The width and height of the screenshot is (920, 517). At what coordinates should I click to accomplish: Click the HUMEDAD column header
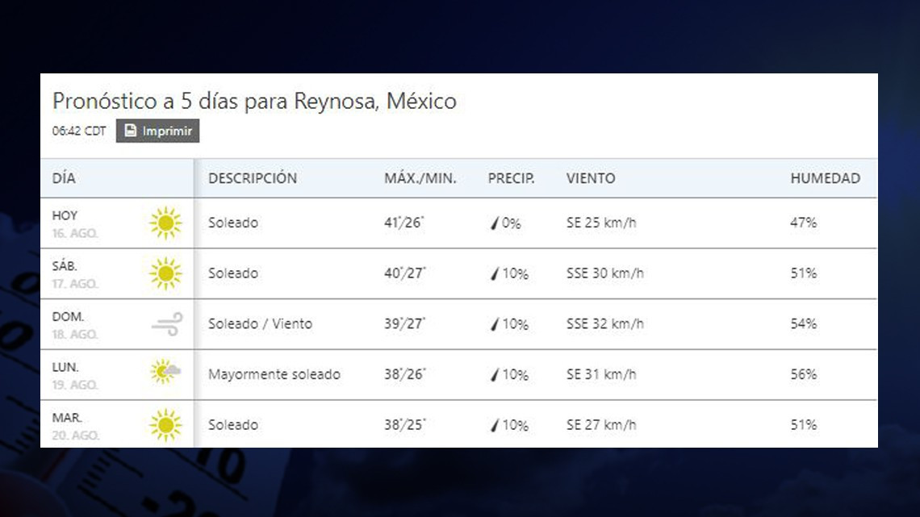tap(826, 178)
